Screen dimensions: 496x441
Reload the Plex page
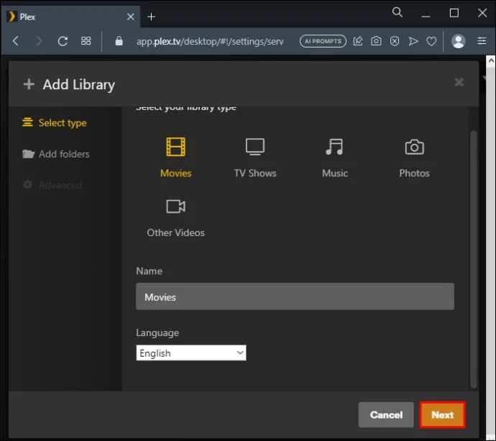[x=63, y=41]
